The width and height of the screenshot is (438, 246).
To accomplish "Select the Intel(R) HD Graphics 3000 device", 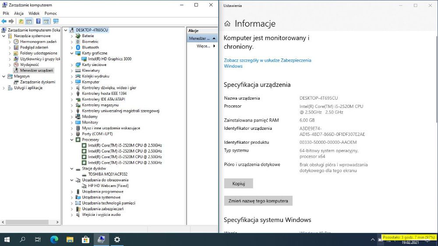I will pos(109,59).
